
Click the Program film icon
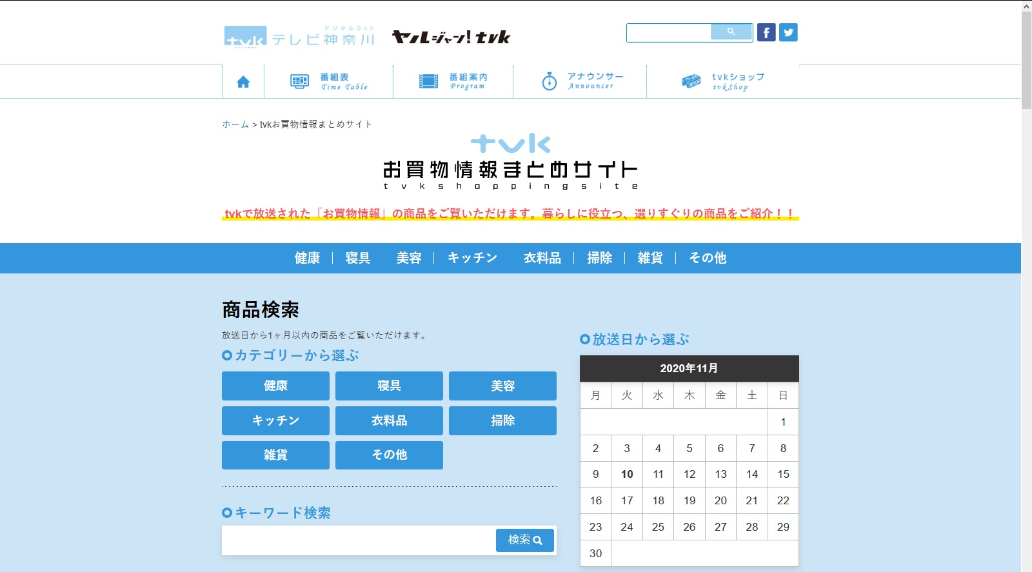click(x=428, y=81)
